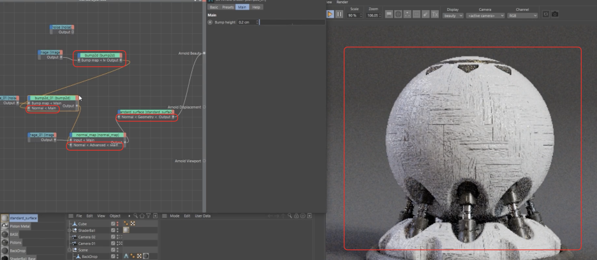Open the Object Manager hamburger menu
This screenshot has width=597, height=260.
click(x=71, y=216)
